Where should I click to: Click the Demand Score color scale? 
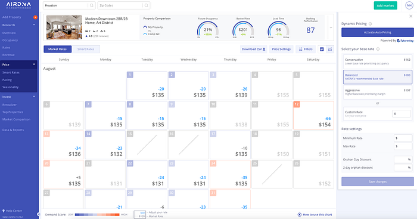(97, 214)
